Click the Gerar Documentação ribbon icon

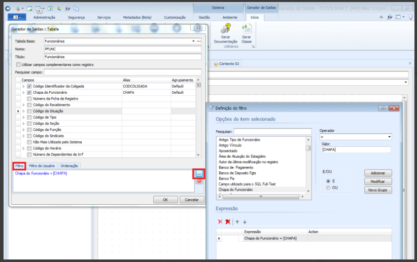[x=226, y=29]
